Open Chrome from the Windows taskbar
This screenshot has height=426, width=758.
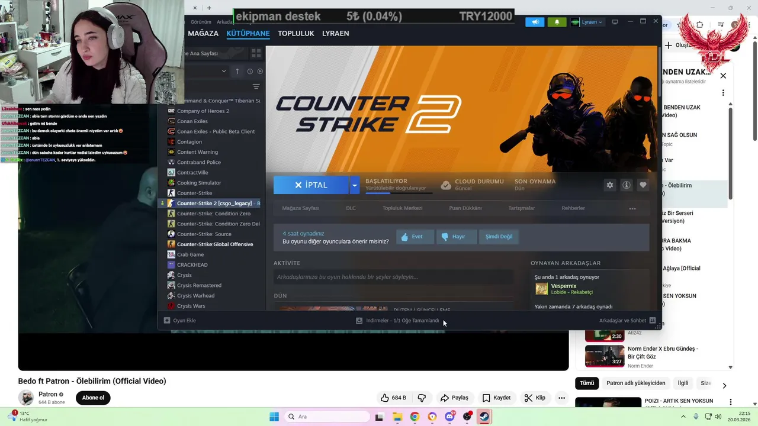pos(415,417)
